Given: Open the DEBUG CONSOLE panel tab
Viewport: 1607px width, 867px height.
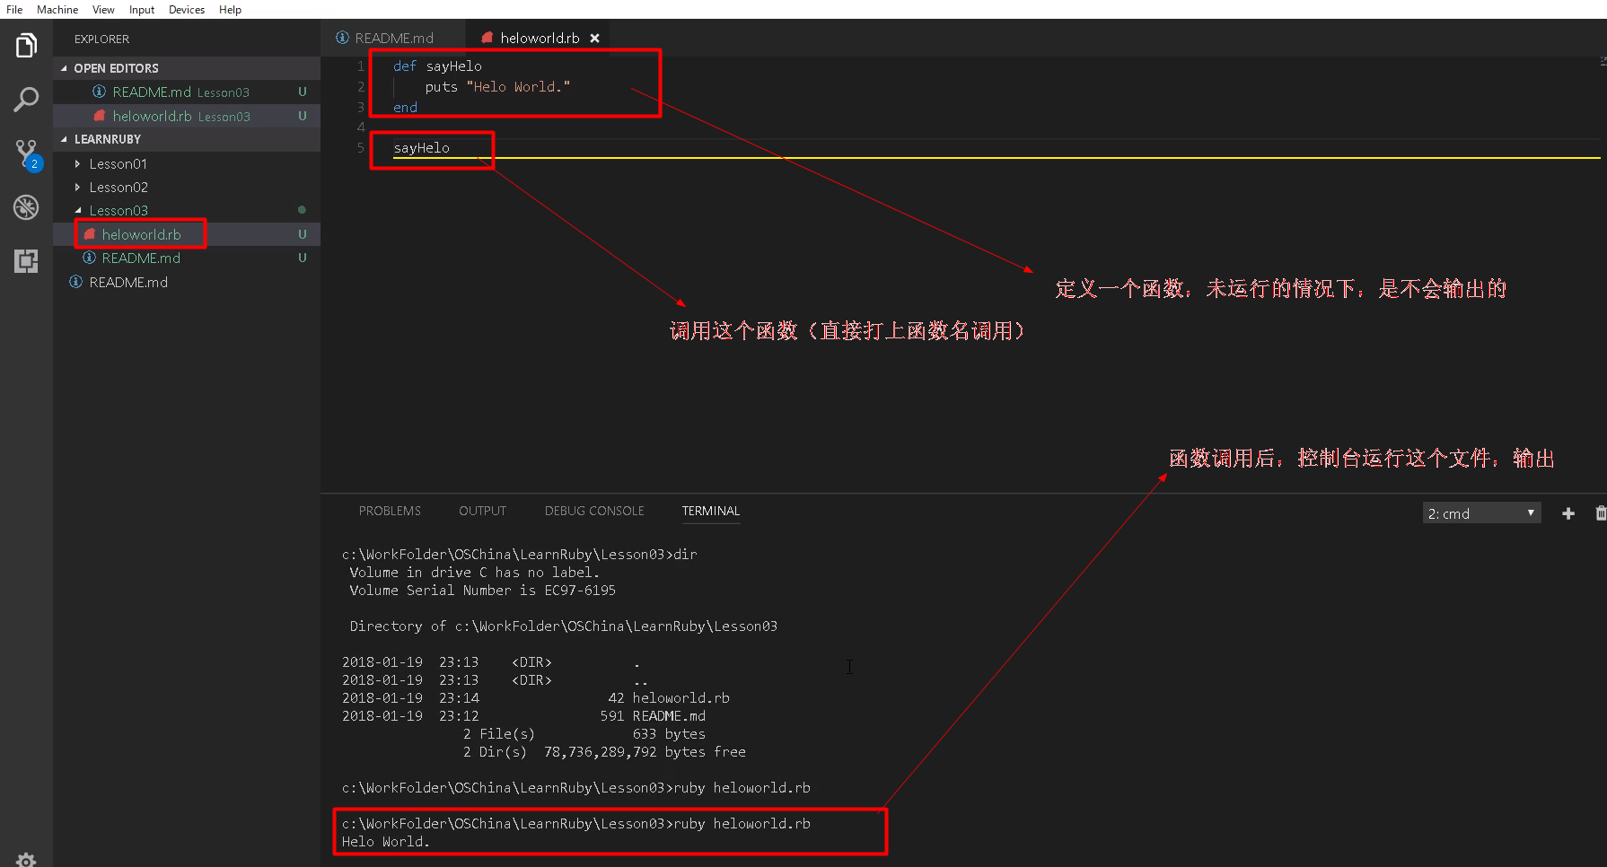Looking at the screenshot, I should point(594,511).
